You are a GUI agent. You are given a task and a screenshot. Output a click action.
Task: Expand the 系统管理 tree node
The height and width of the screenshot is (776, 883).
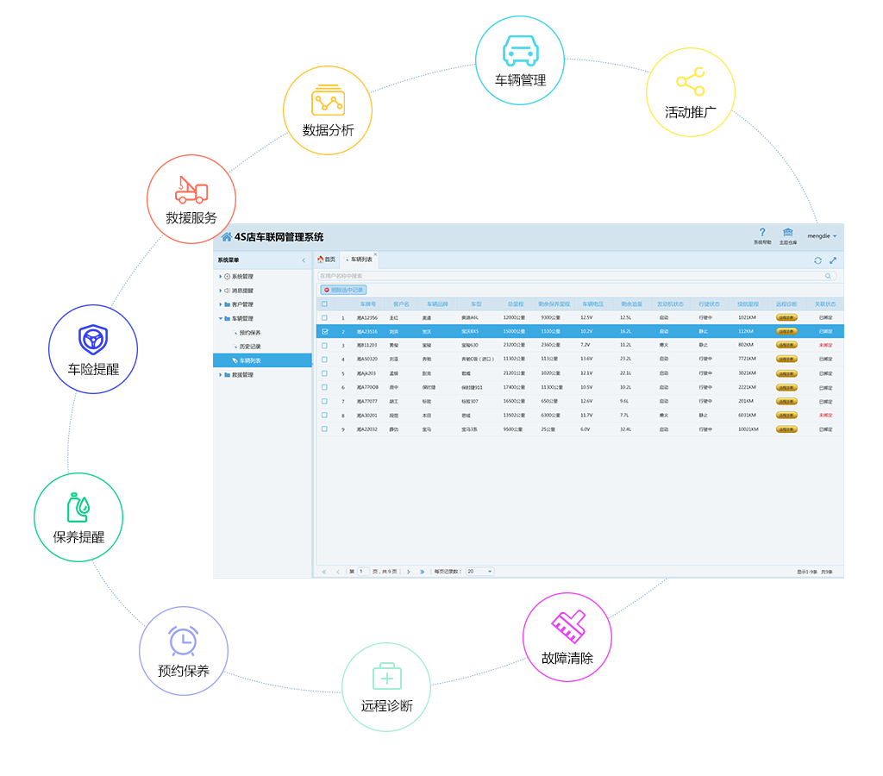point(220,277)
